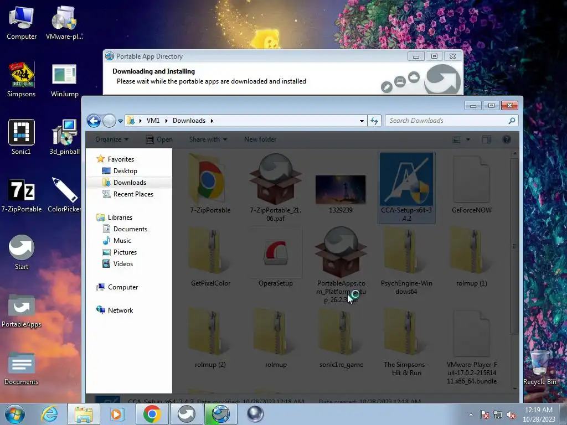Expand the arrow after VM1 in path
Screen dimensions: 567x425
(166, 121)
